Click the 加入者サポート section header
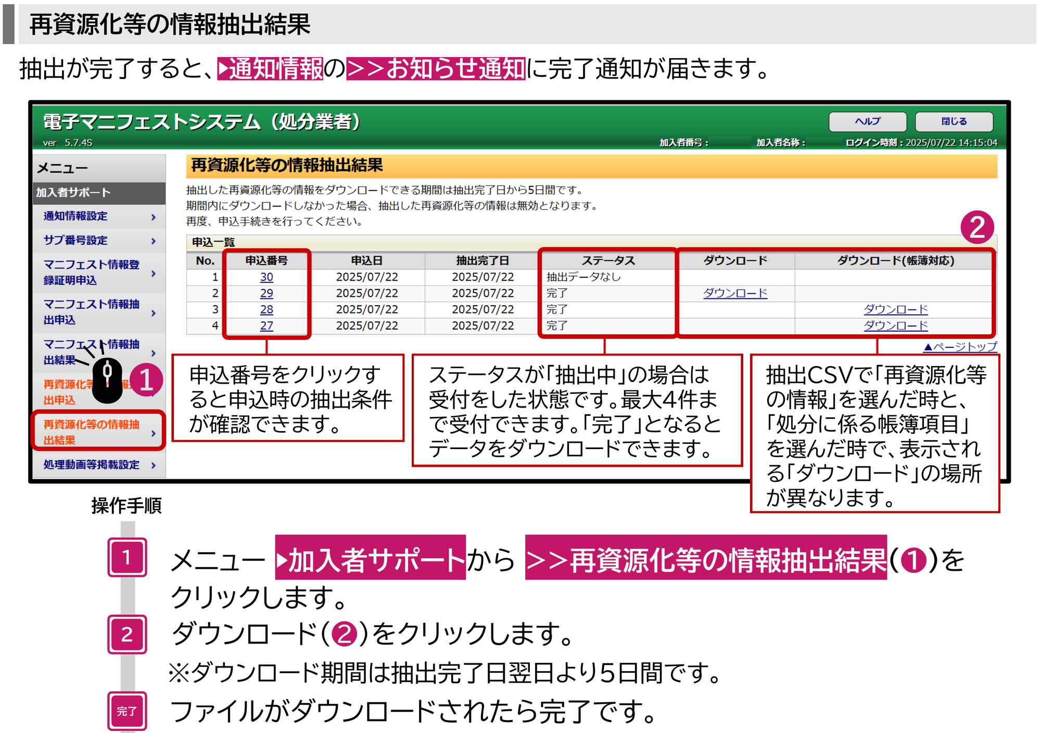Viewport: 1041px width, 733px height. click(x=99, y=193)
